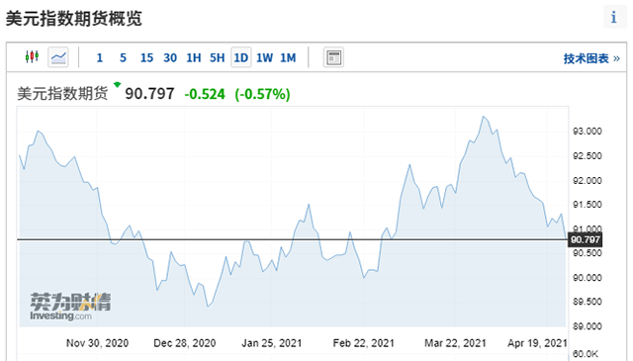Select the 30 minute interval

(x=170, y=58)
